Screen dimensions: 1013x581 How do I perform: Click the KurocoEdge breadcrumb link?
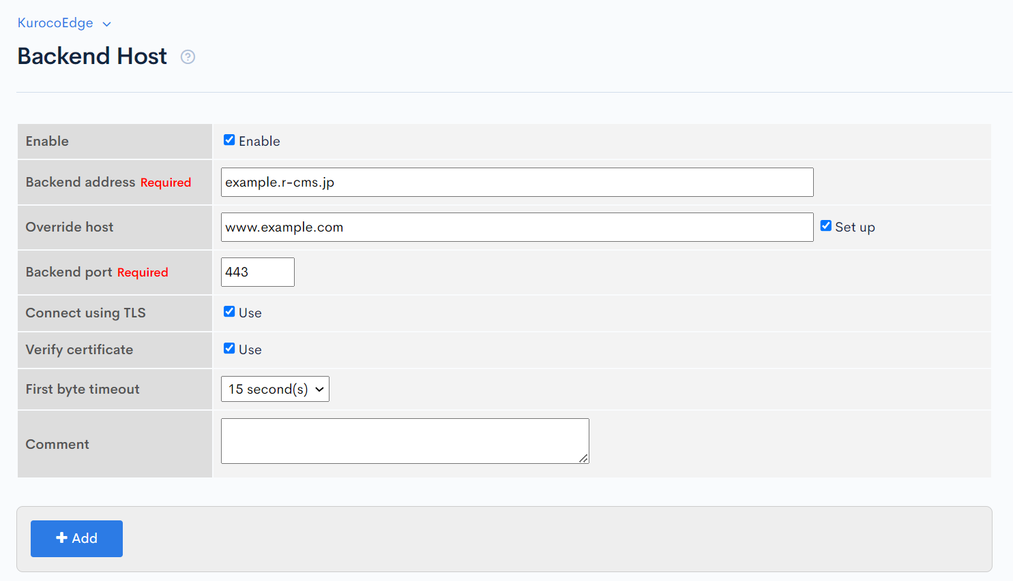55,22
